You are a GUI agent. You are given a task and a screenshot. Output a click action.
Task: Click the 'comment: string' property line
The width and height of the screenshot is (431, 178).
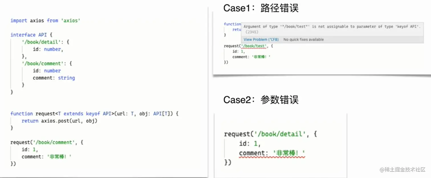coord(54,78)
